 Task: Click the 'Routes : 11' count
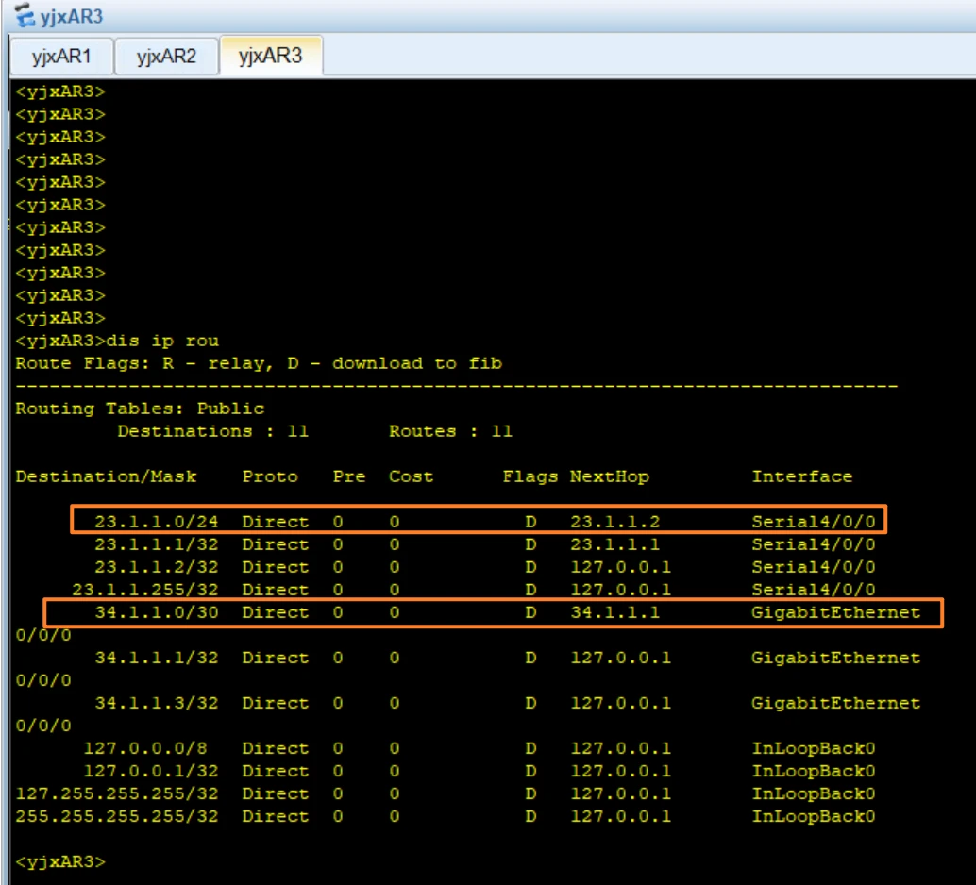click(x=450, y=431)
